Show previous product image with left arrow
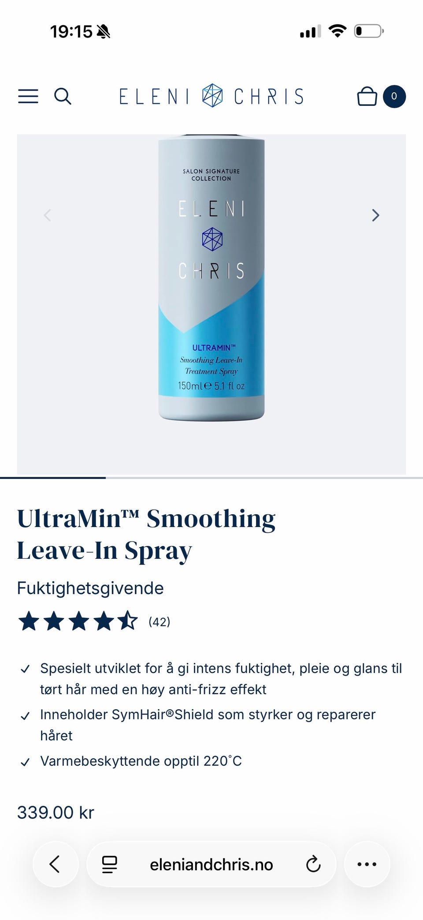 (x=48, y=215)
